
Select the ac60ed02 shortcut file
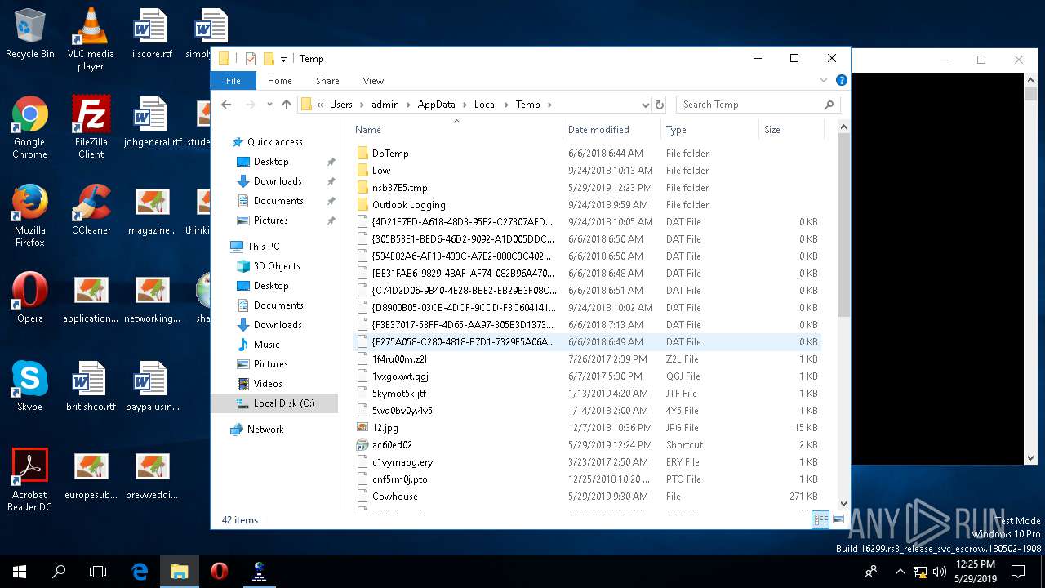(392, 445)
